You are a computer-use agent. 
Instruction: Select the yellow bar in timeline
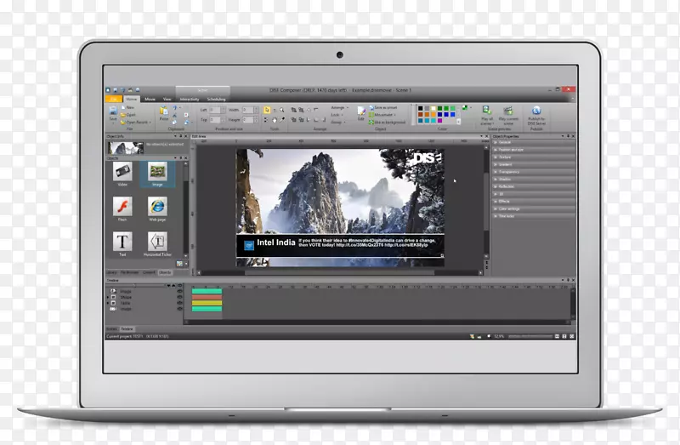207,303
